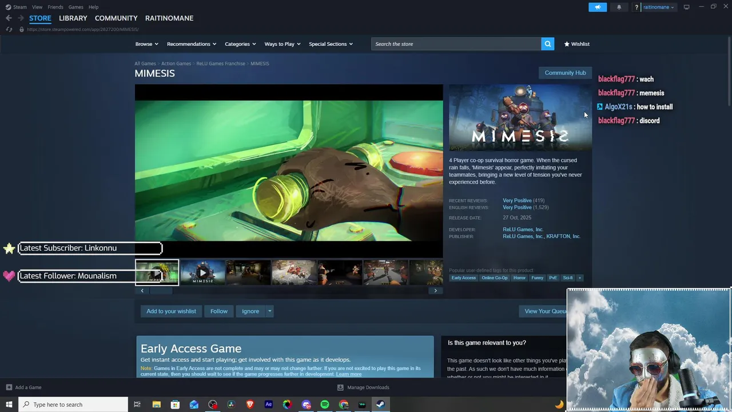Click the Ignore button
The image size is (732, 412).
coord(250,311)
